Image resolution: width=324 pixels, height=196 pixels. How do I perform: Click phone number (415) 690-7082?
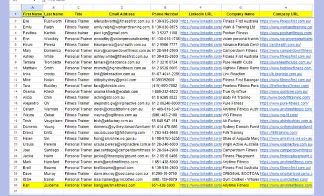click(x=164, y=85)
